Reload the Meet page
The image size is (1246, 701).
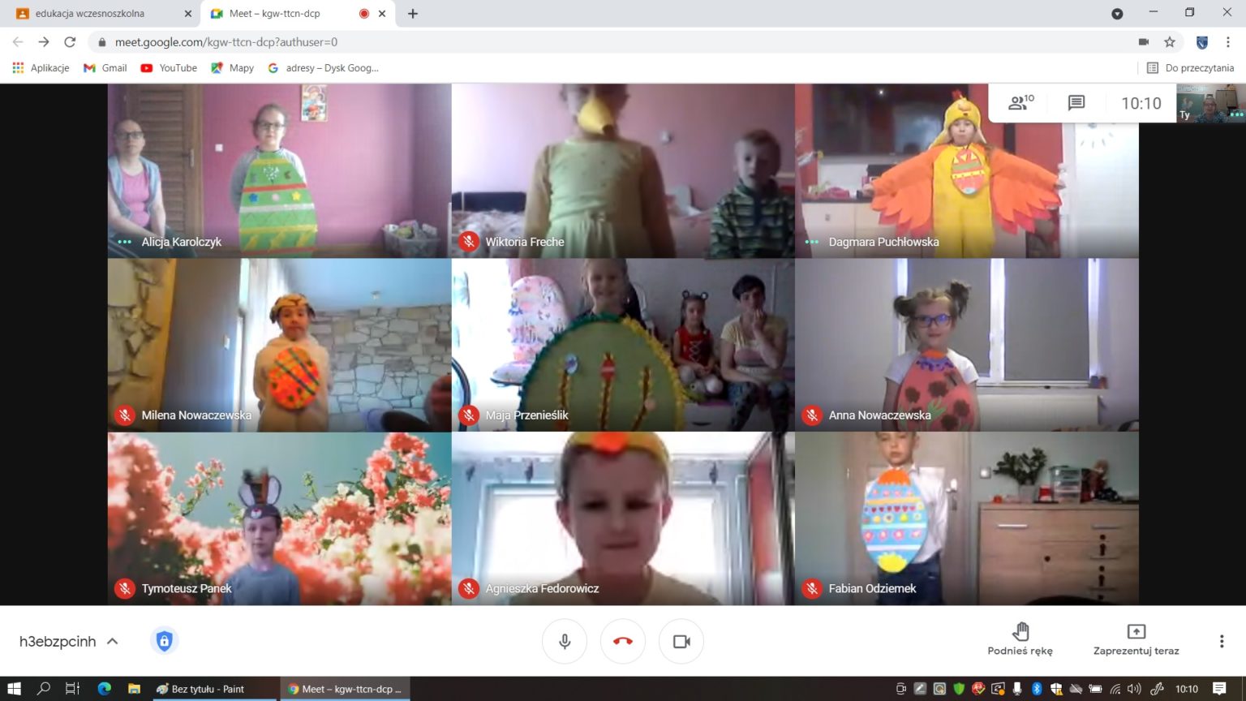tap(70, 42)
